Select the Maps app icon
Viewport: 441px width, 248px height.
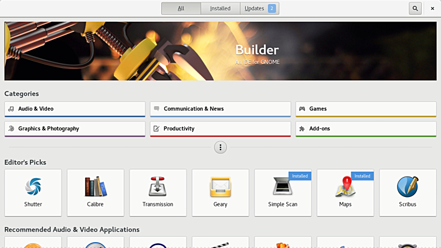click(345, 187)
